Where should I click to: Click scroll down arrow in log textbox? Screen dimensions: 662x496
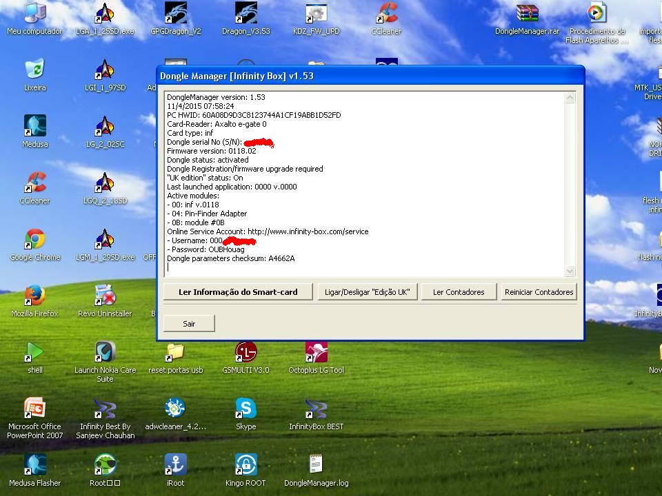[570, 271]
